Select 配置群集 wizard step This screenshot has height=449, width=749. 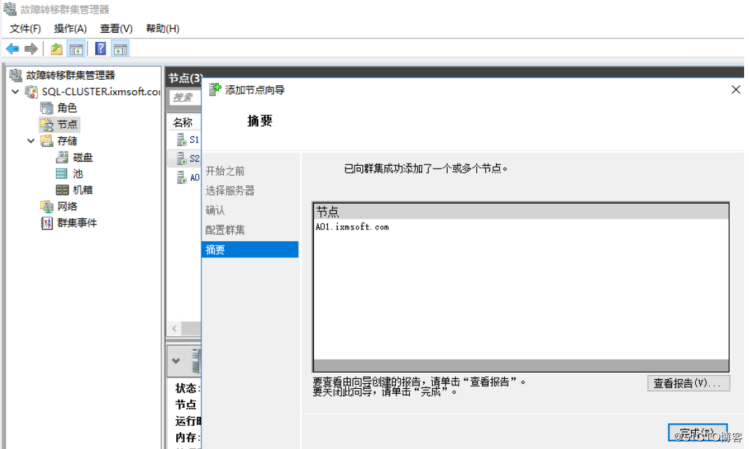(x=225, y=230)
